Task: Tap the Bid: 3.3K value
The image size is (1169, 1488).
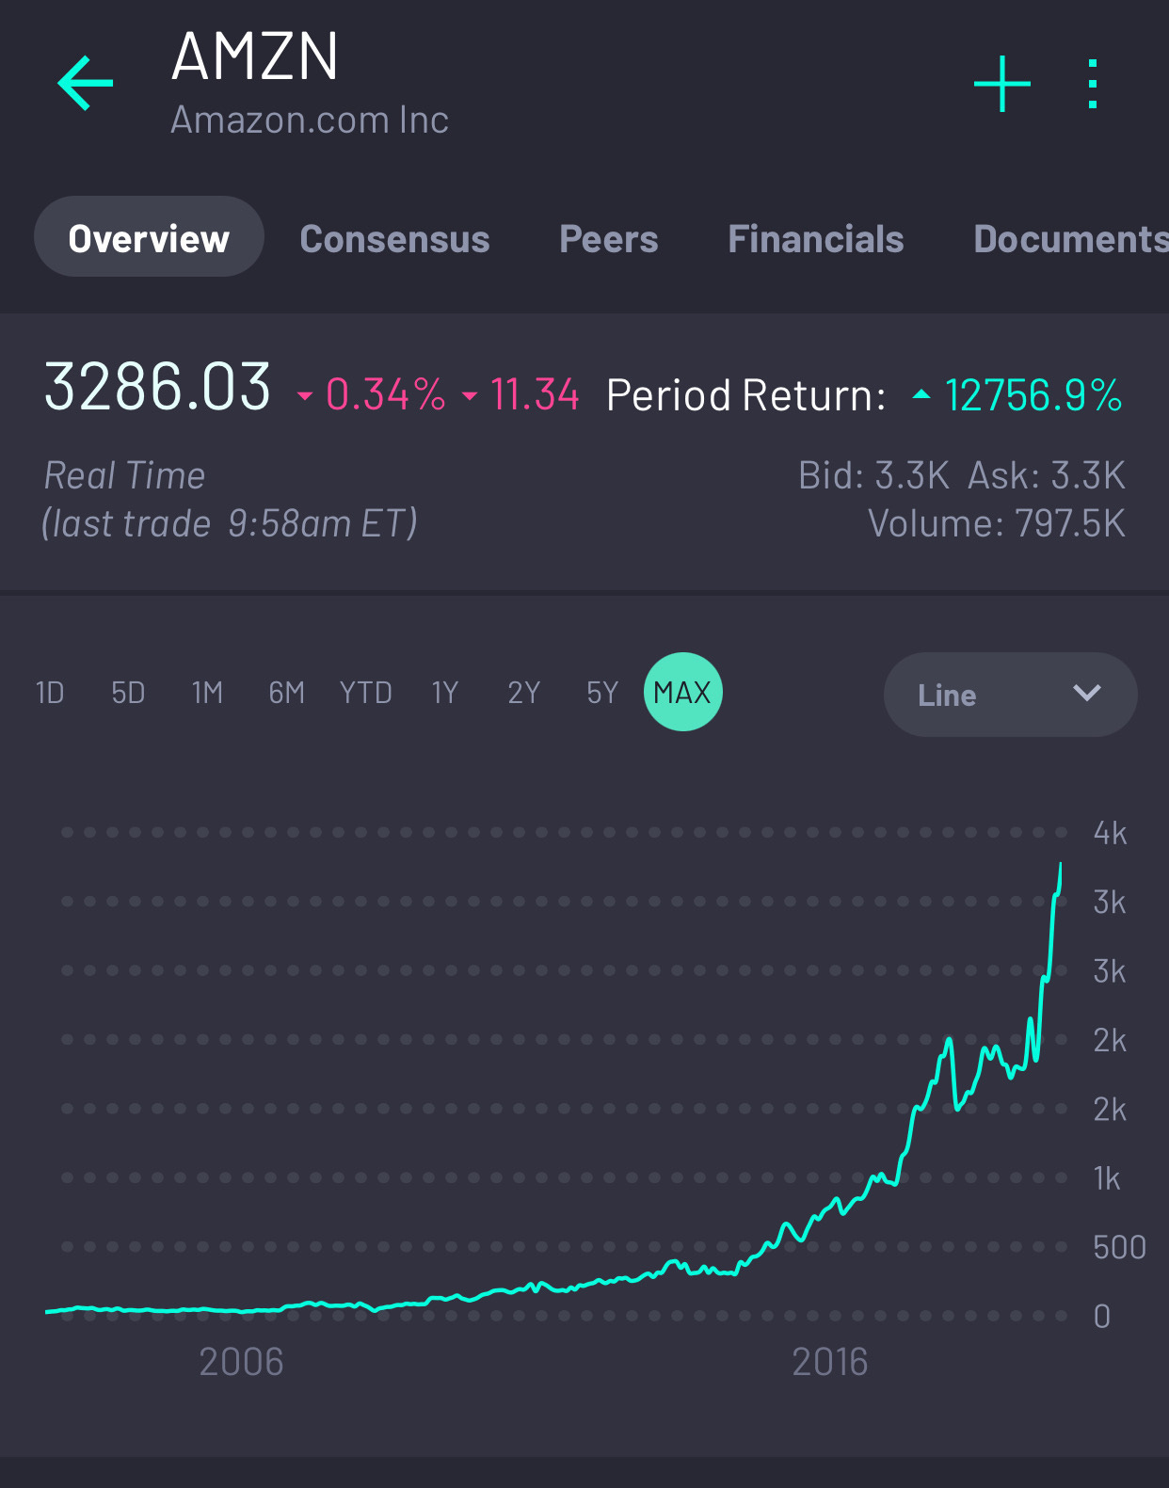Action: point(873,475)
